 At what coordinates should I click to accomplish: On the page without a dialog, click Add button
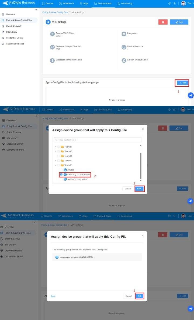pyautogui.click(x=183, y=83)
